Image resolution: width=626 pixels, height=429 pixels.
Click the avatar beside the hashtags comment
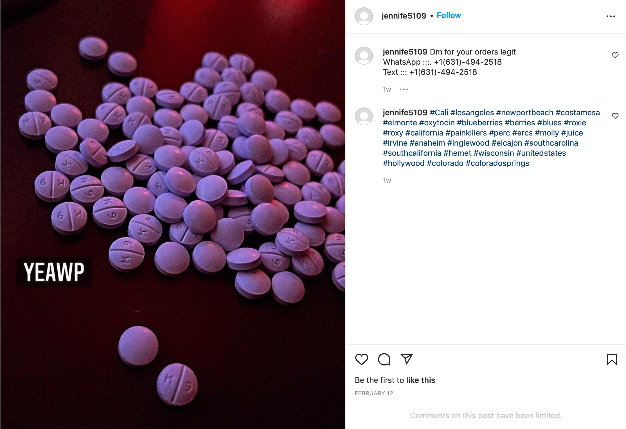pyautogui.click(x=364, y=116)
